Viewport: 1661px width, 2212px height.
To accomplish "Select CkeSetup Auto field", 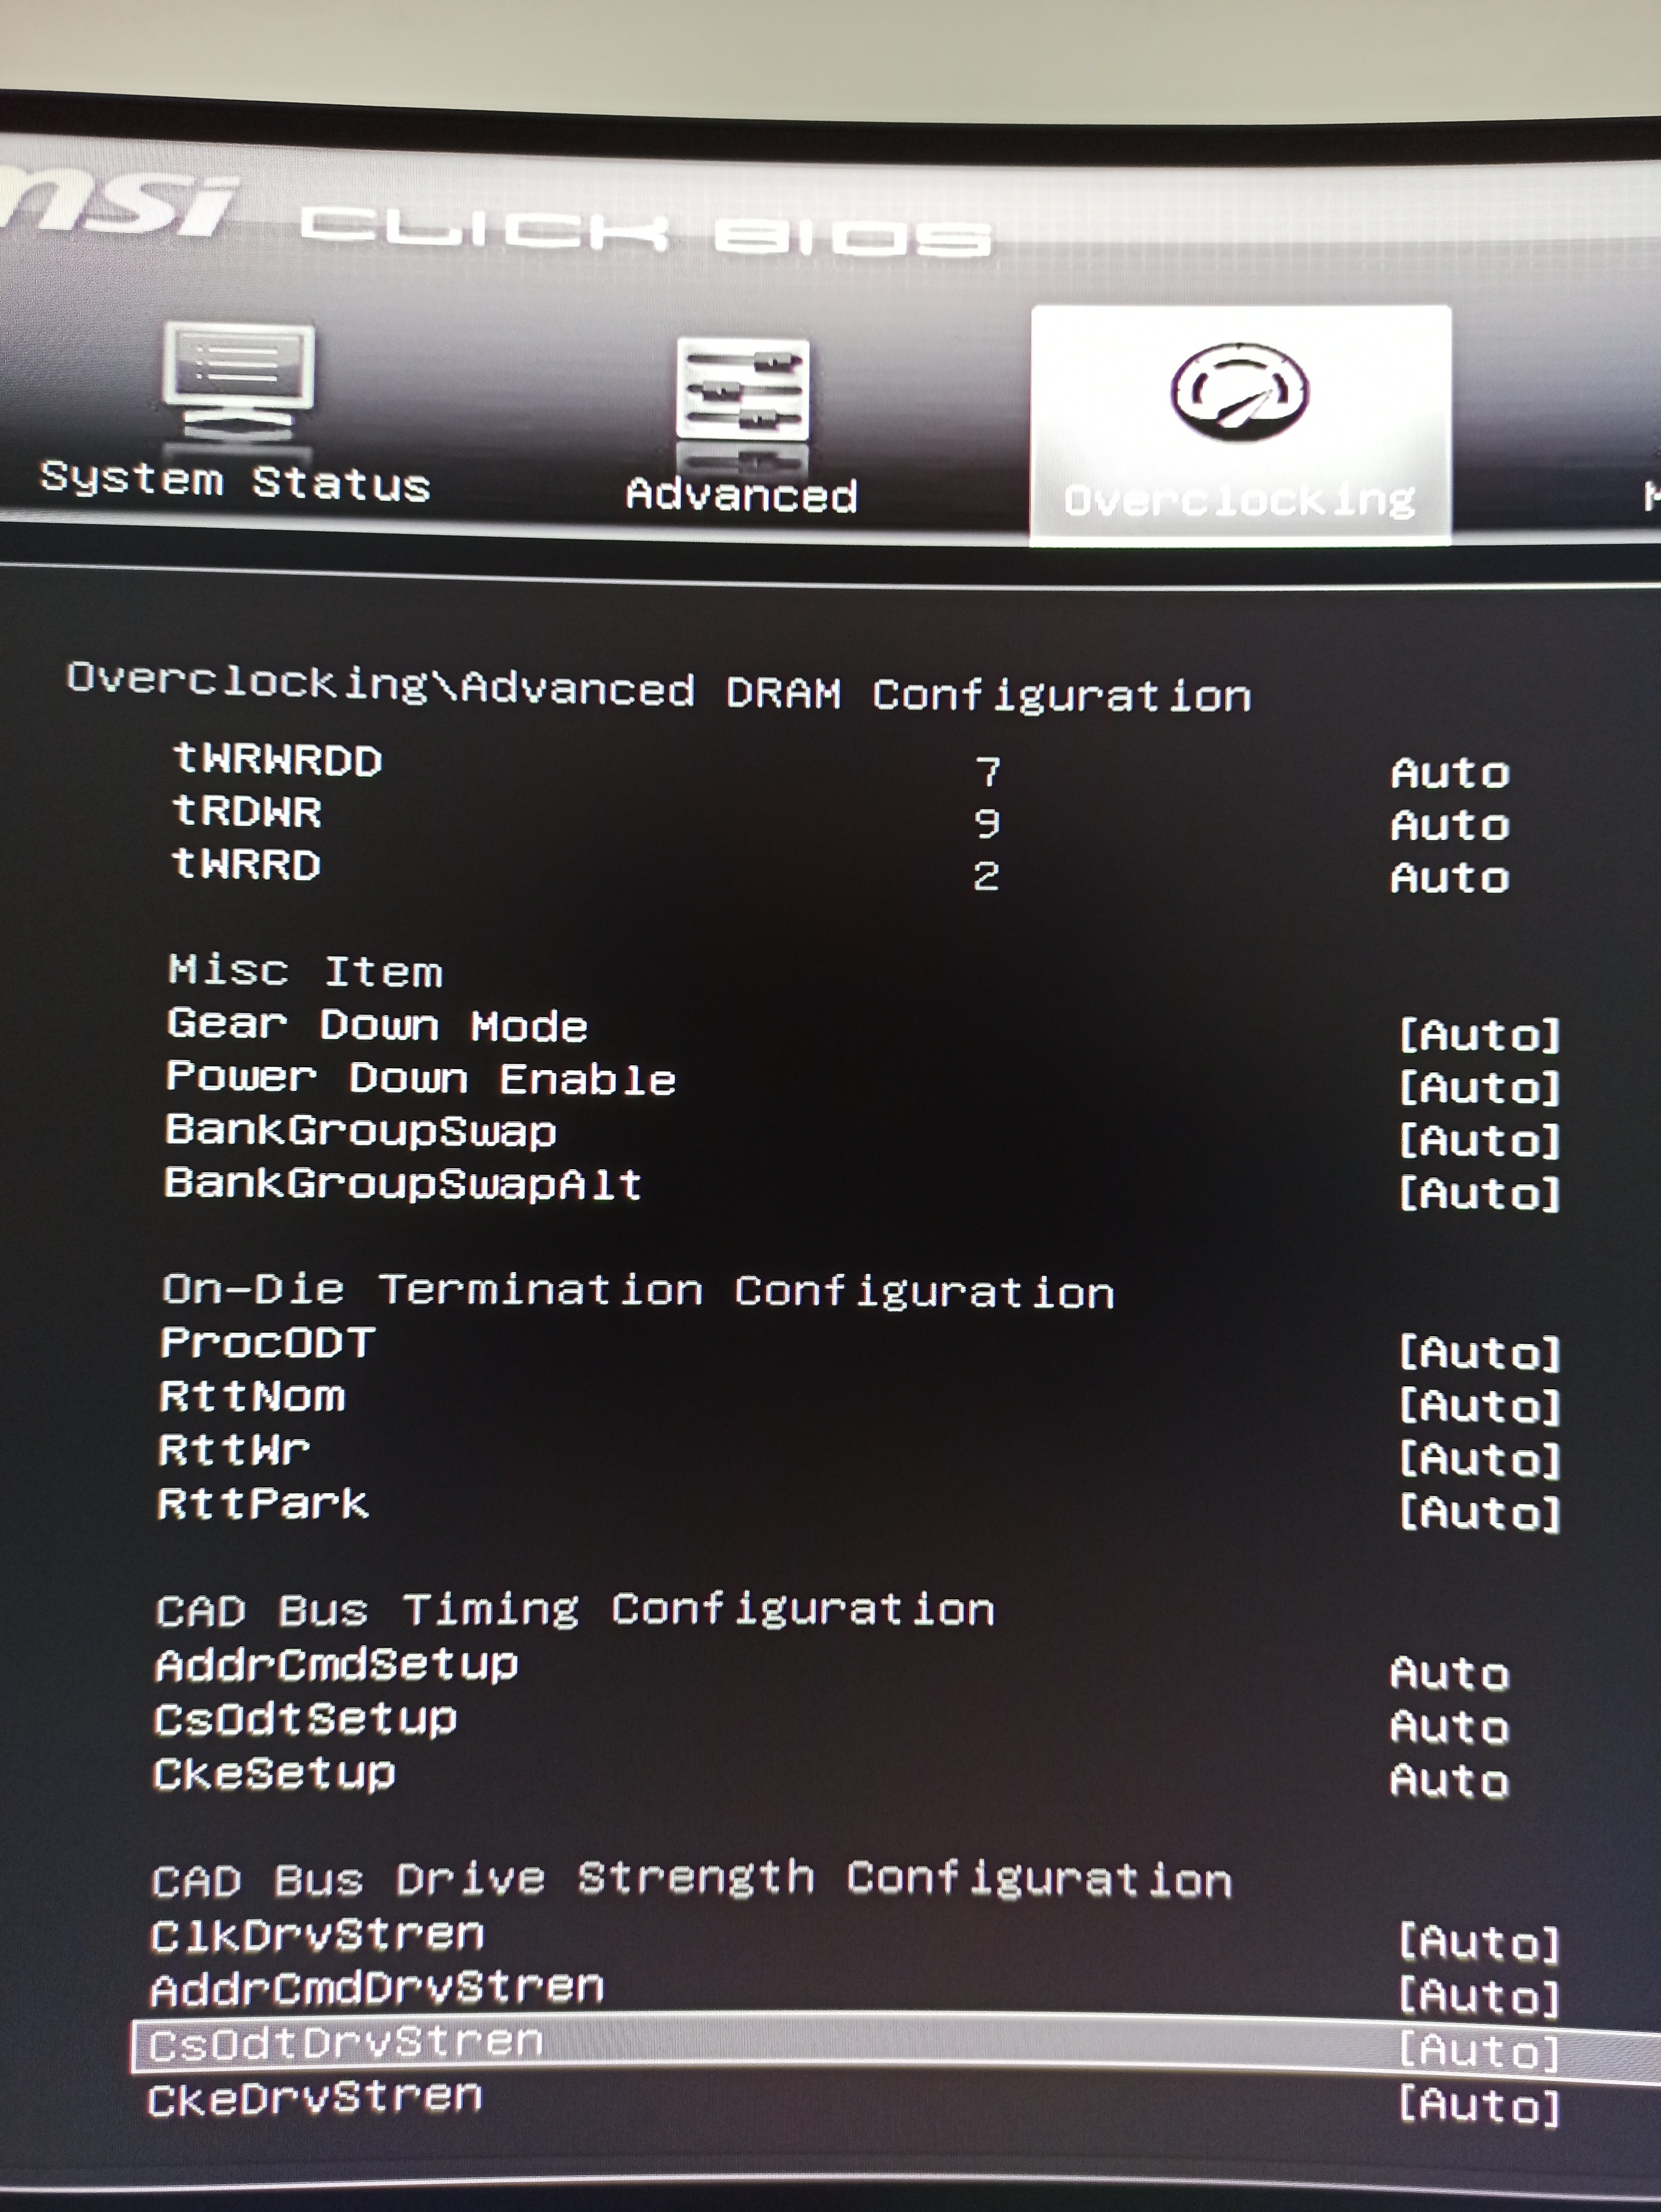I will pyautogui.click(x=1449, y=1781).
